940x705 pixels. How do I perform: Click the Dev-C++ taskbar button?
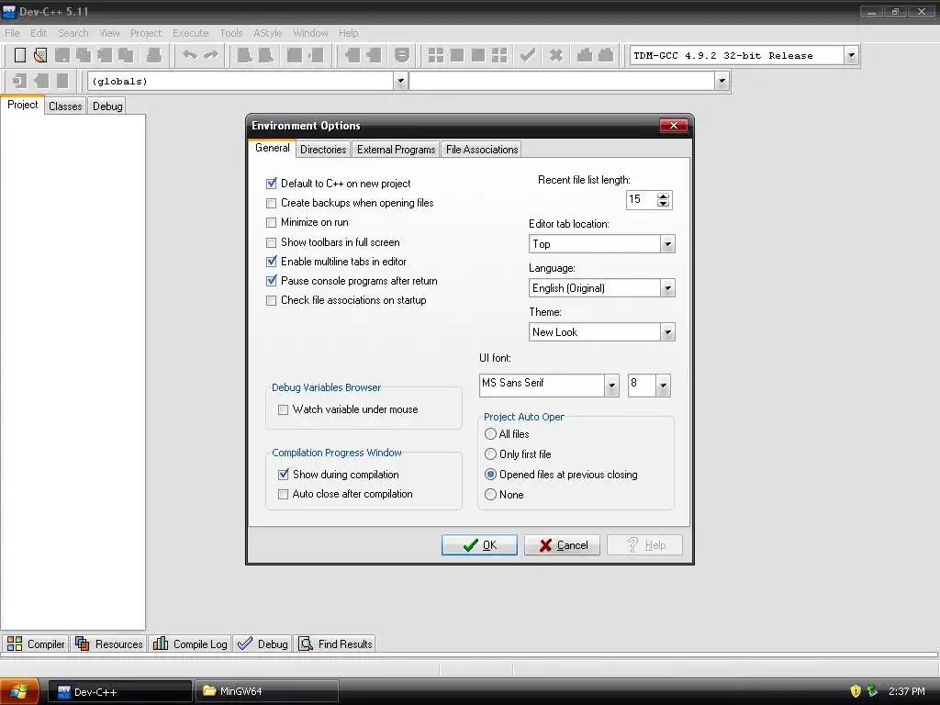pyautogui.click(x=119, y=691)
